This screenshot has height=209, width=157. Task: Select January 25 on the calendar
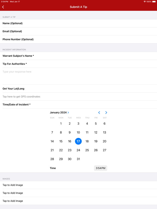point(87,150)
